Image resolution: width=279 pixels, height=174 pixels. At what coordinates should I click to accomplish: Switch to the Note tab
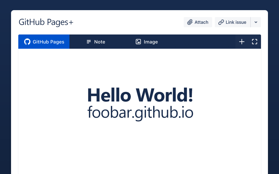click(x=96, y=41)
